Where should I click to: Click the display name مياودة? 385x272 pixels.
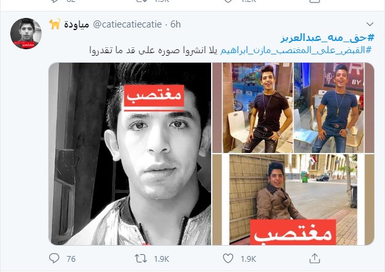click(76, 24)
